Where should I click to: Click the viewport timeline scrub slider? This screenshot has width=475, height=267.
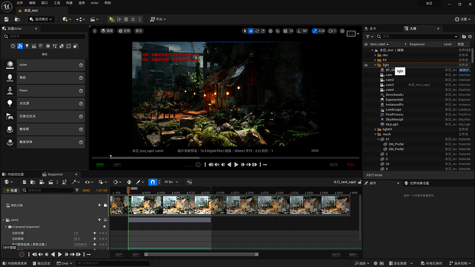(226, 158)
